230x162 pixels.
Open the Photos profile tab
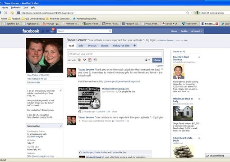pos(92,45)
